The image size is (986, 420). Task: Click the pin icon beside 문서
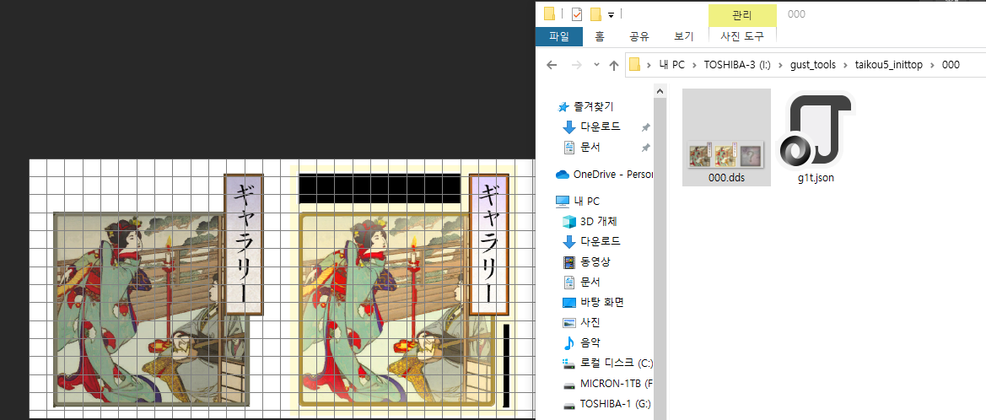click(645, 148)
